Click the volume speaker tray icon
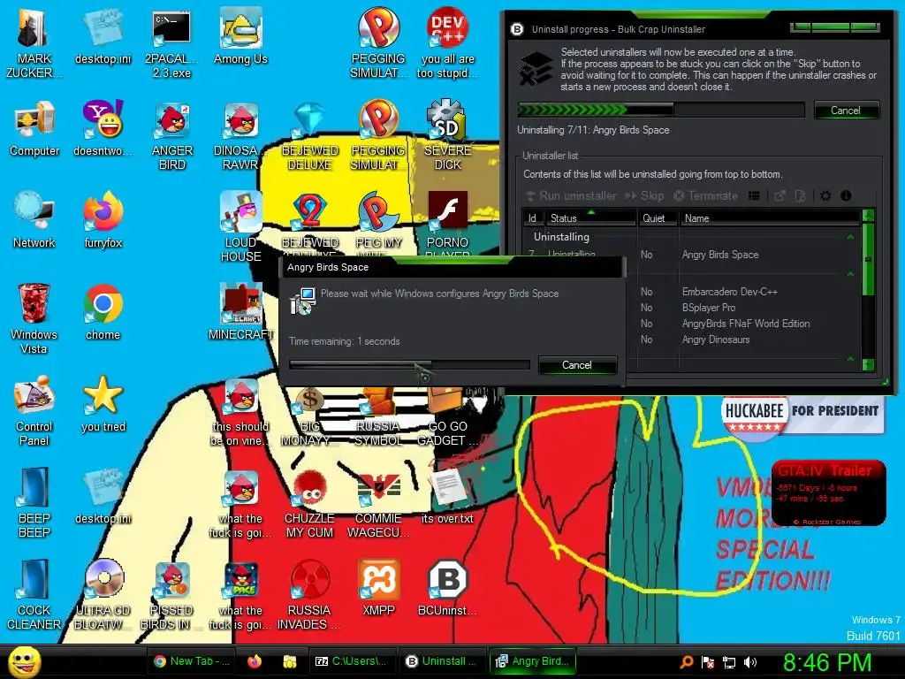 pos(750,662)
